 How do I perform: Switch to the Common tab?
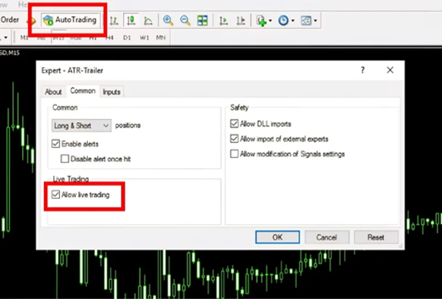pos(83,91)
